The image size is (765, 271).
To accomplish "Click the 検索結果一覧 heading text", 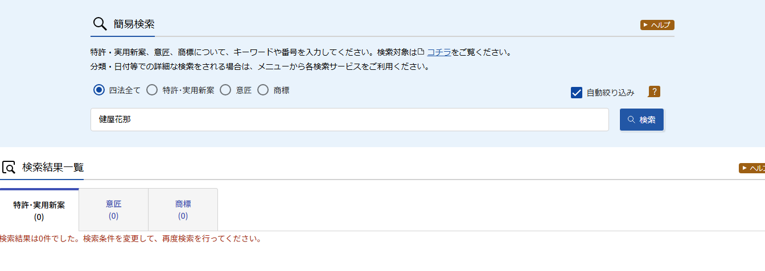I will (x=53, y=168).
